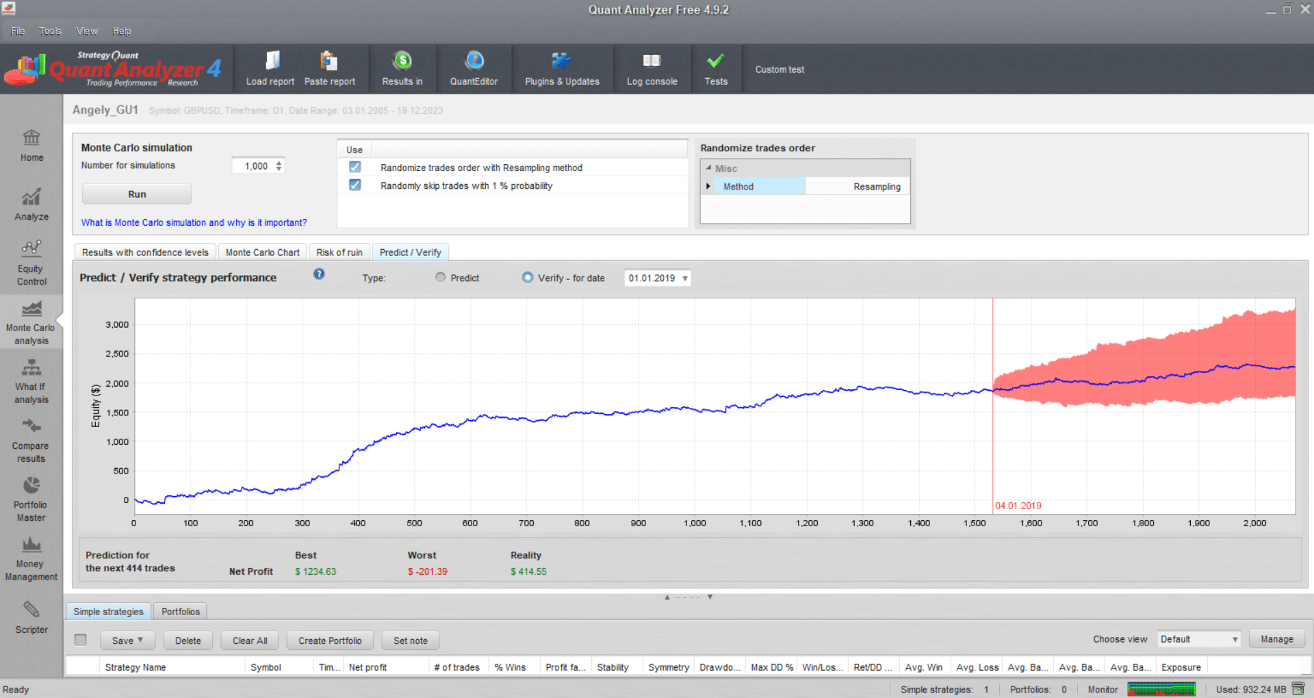The width and height of the screenshot is (1314, 698).
Task: Click the Method row arrow expander
Action: [708, 186]
